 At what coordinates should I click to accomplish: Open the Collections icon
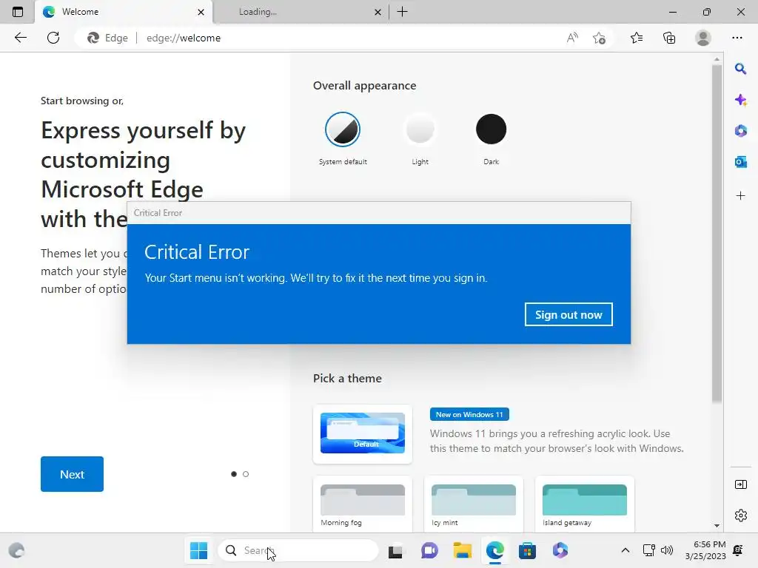pyautogui.click(x=669, y=38)
